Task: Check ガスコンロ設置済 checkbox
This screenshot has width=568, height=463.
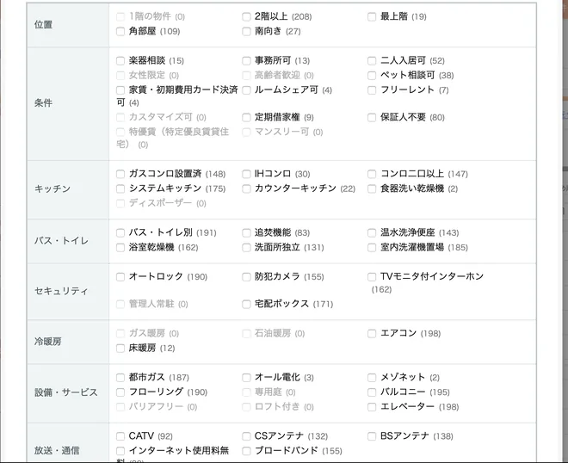Action: (120, 174)
